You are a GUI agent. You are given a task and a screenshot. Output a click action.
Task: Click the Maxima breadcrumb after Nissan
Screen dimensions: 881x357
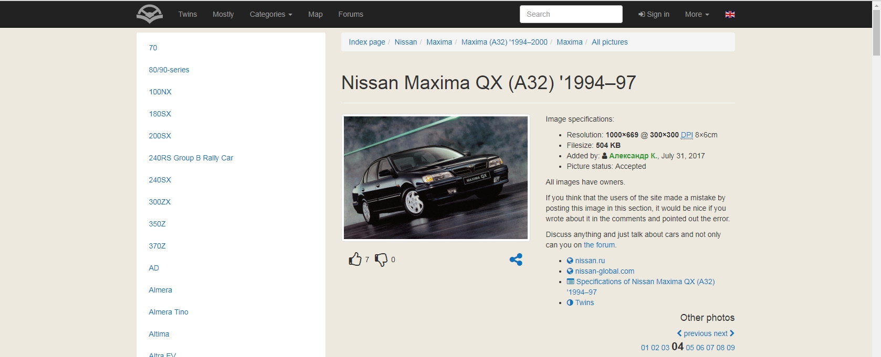(x=439, y=42)
